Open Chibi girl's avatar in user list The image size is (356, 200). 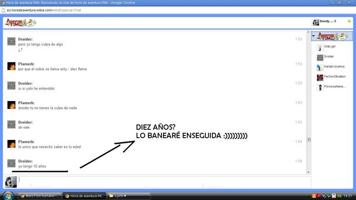tap(320, 48)
